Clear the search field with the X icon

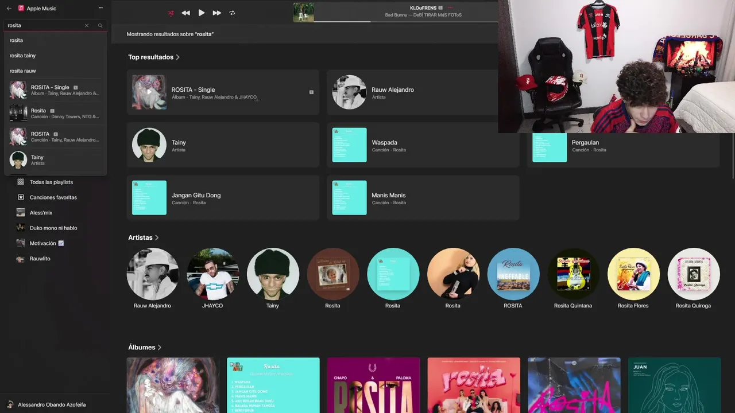(87, 25)
